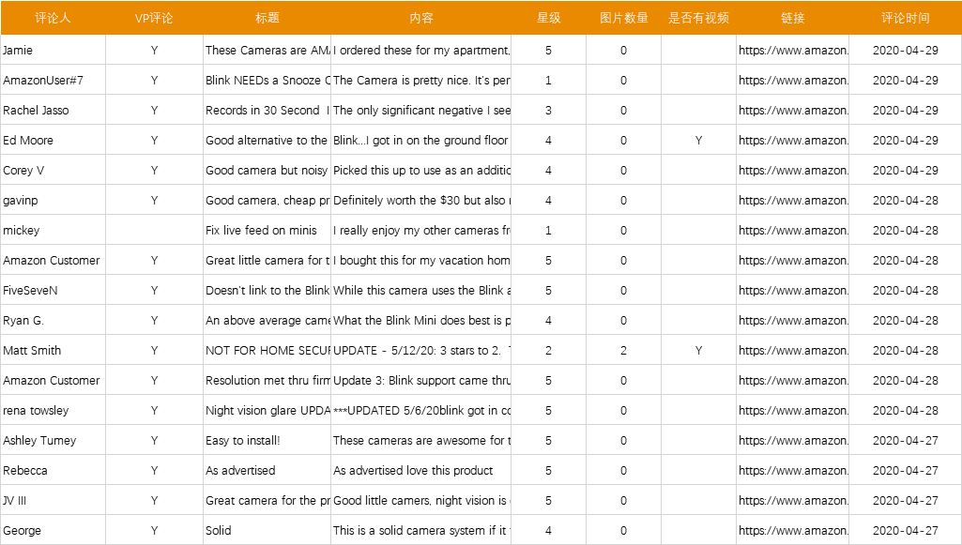This screenshot has width=962, height=545.
Task: Open the Amazon link in Matt Smith's row
Action: pyautogui.click(x=793, y=351)
